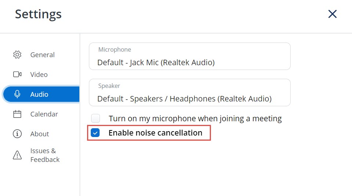Select the Audio tab label
This screenshot has height=196, width=352.
tap(39, 94)
